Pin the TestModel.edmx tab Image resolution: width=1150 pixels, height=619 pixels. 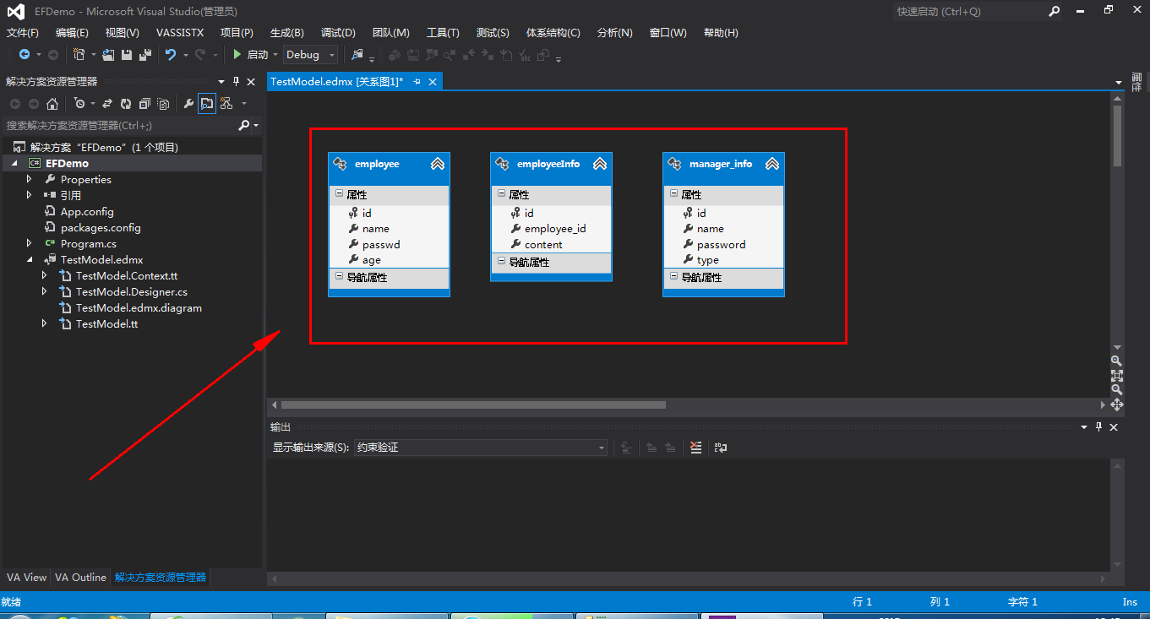point(417,81)
